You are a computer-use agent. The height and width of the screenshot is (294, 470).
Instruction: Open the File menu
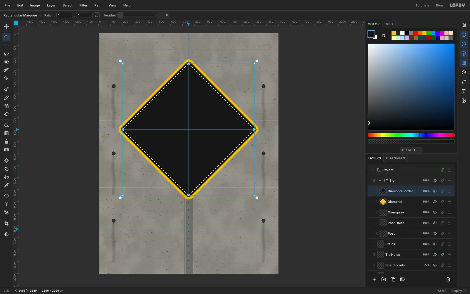pyautogui.click(x=7, y=5)
